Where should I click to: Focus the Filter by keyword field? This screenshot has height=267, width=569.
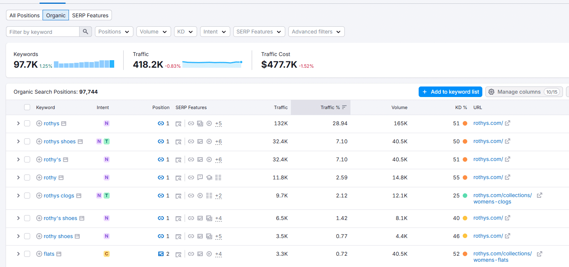click(43, 32)
